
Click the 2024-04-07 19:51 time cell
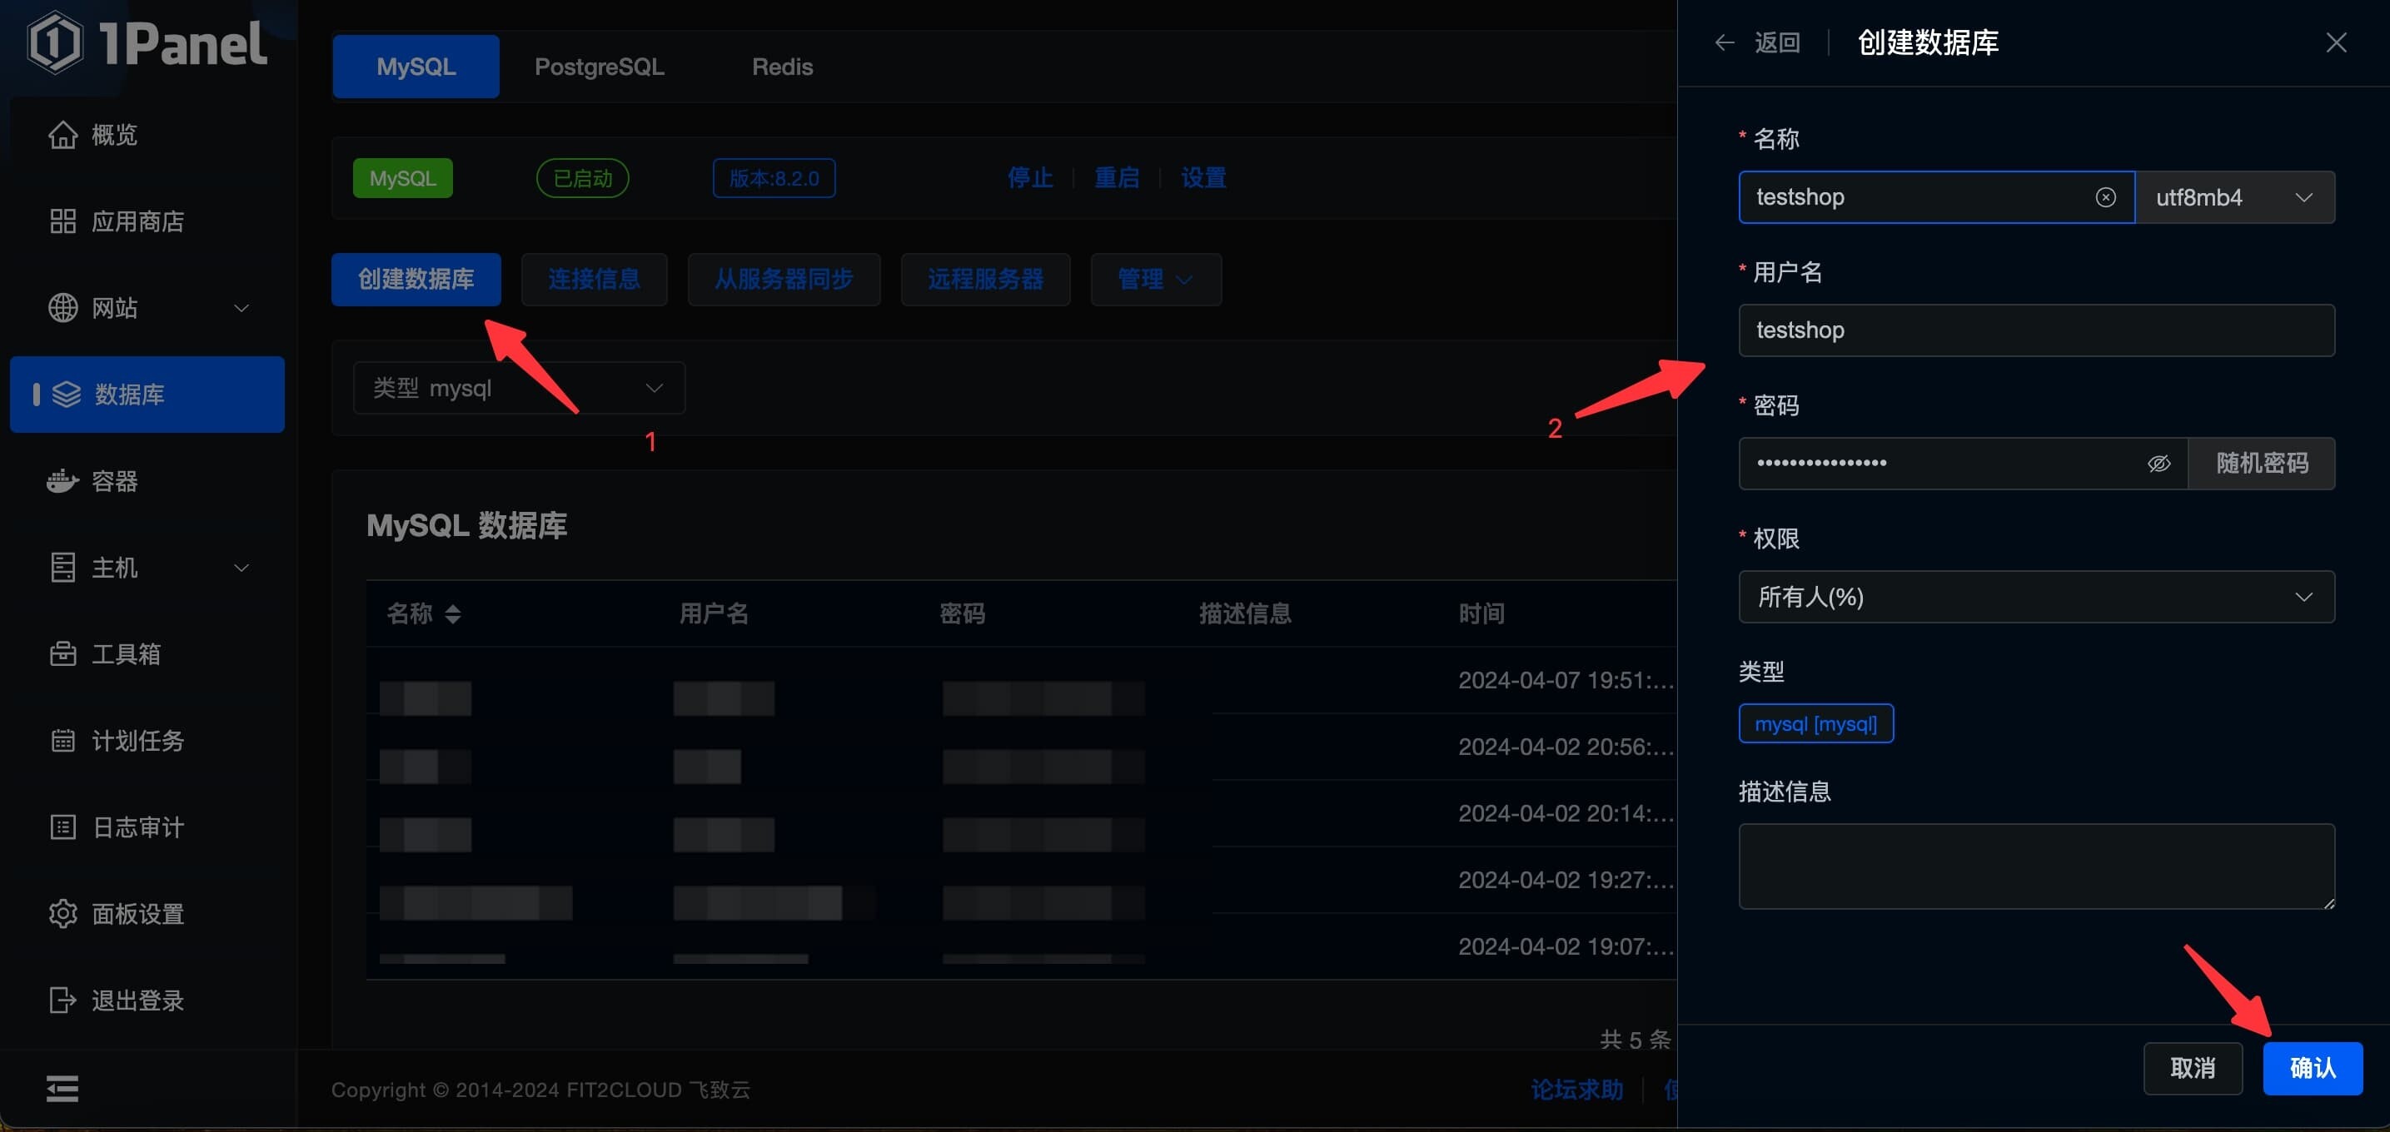pos(1566,681)
